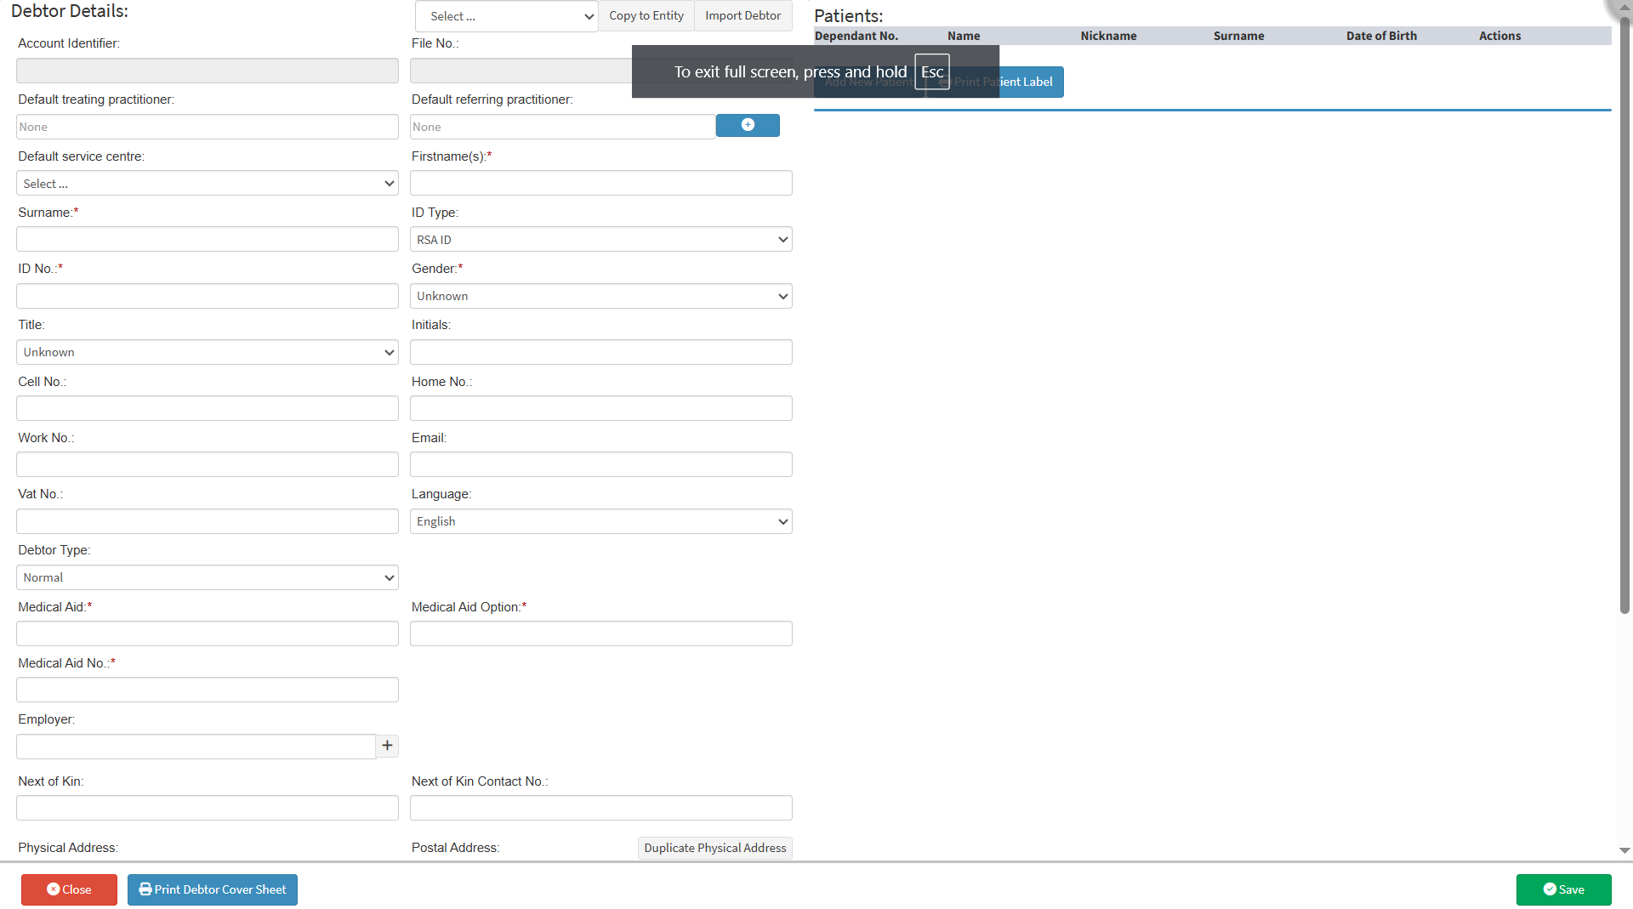Click the Nickname column header
The height and width of the screenshot is (909, 1633).
coord(1108,36)
